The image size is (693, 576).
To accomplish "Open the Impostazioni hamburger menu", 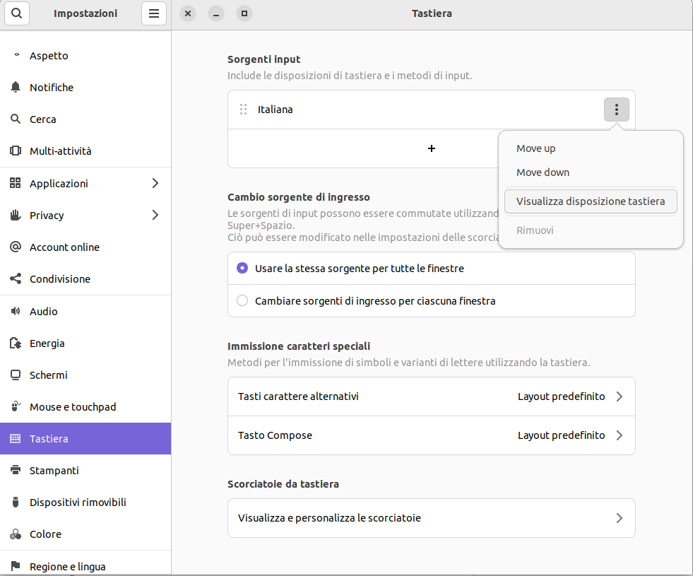I will point(154,13).
